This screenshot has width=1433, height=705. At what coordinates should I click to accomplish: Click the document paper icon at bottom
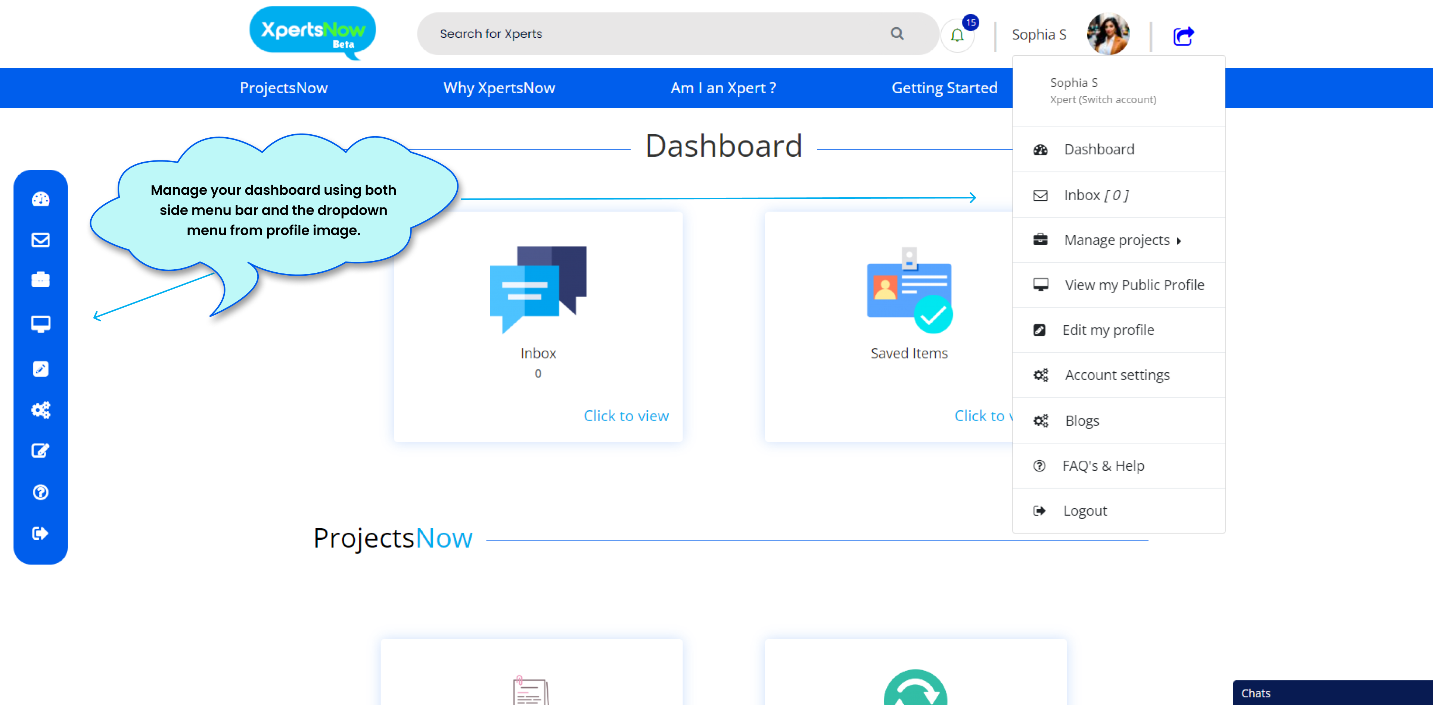(531, 690)
